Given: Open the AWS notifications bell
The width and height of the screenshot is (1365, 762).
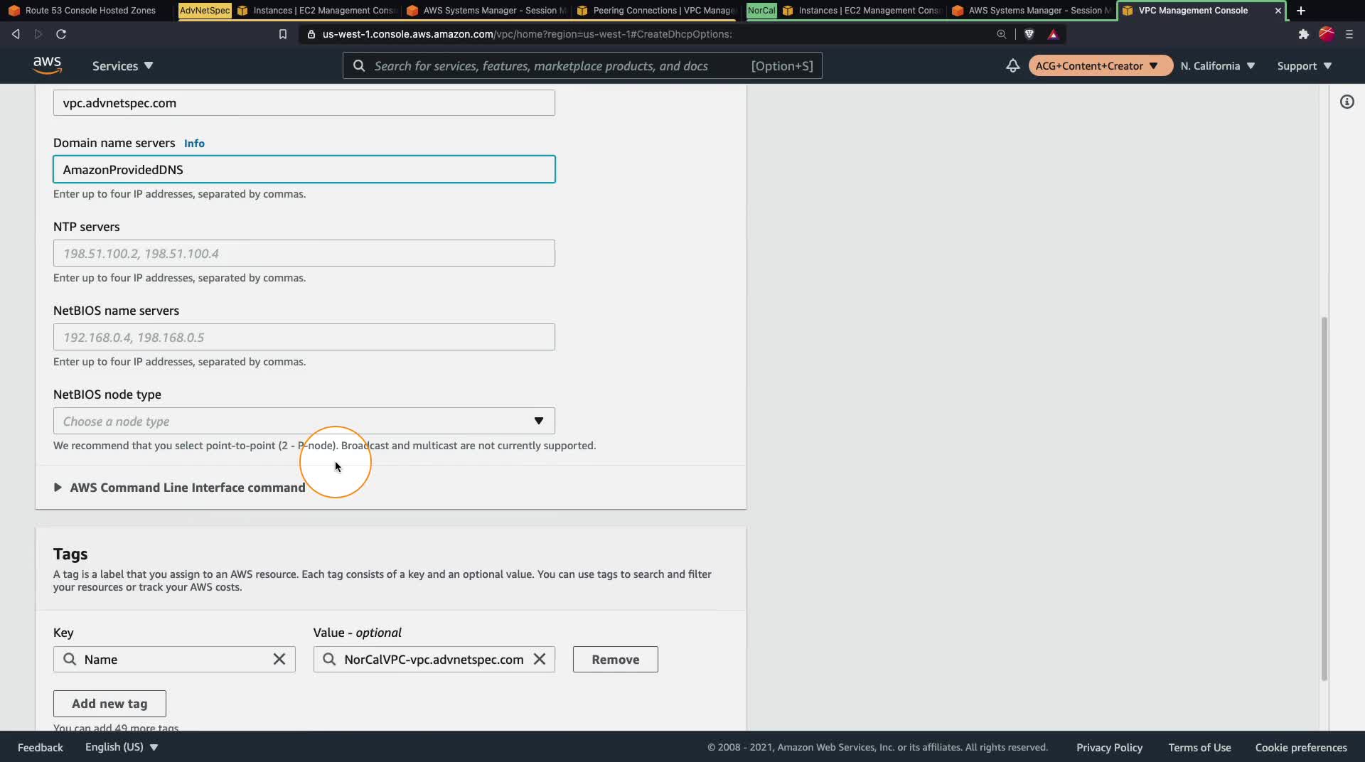Looking at the screenshot, I should click(1012, 65).
